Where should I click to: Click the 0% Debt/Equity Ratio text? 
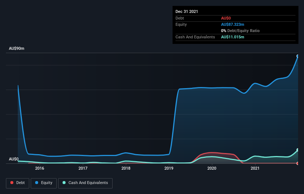click(240, 31)
